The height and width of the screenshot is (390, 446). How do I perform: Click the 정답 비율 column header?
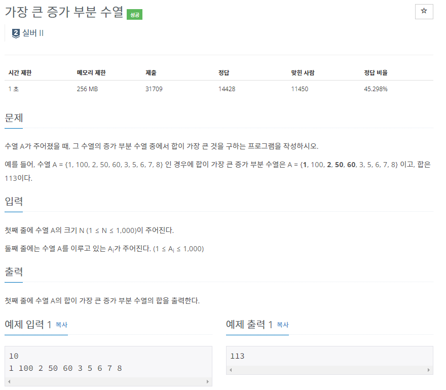click(x=376, y=73)
